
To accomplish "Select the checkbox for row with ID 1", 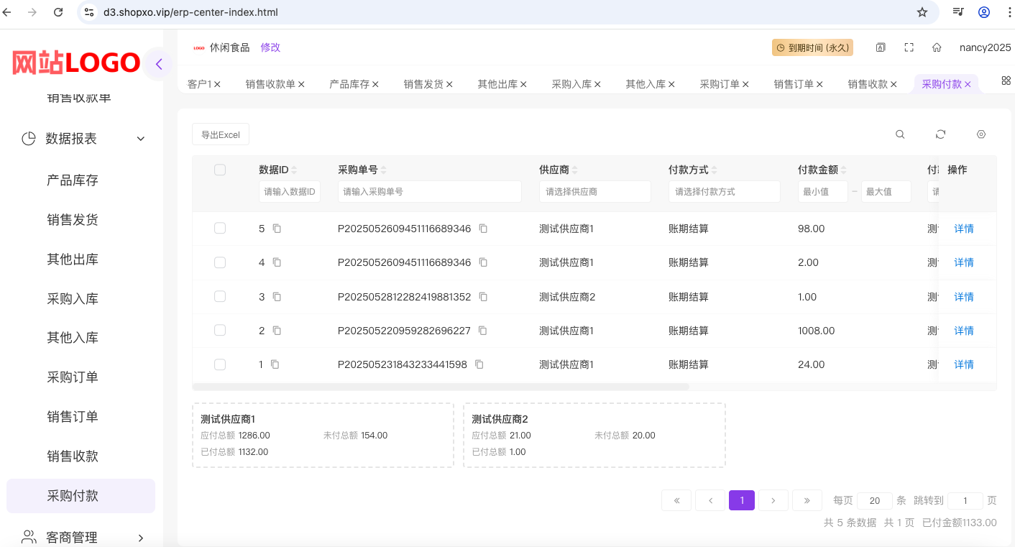I will pos(220,364).
